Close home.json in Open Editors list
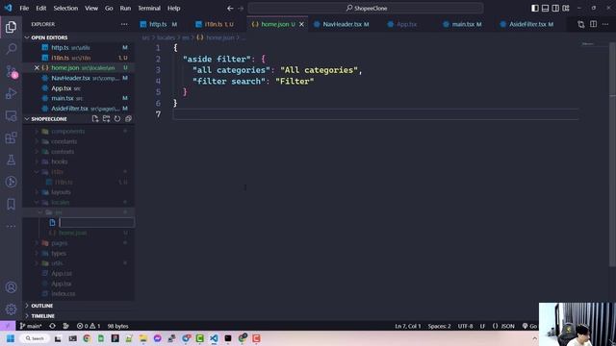This screenshot has height=346, width=616. (37, 68)
